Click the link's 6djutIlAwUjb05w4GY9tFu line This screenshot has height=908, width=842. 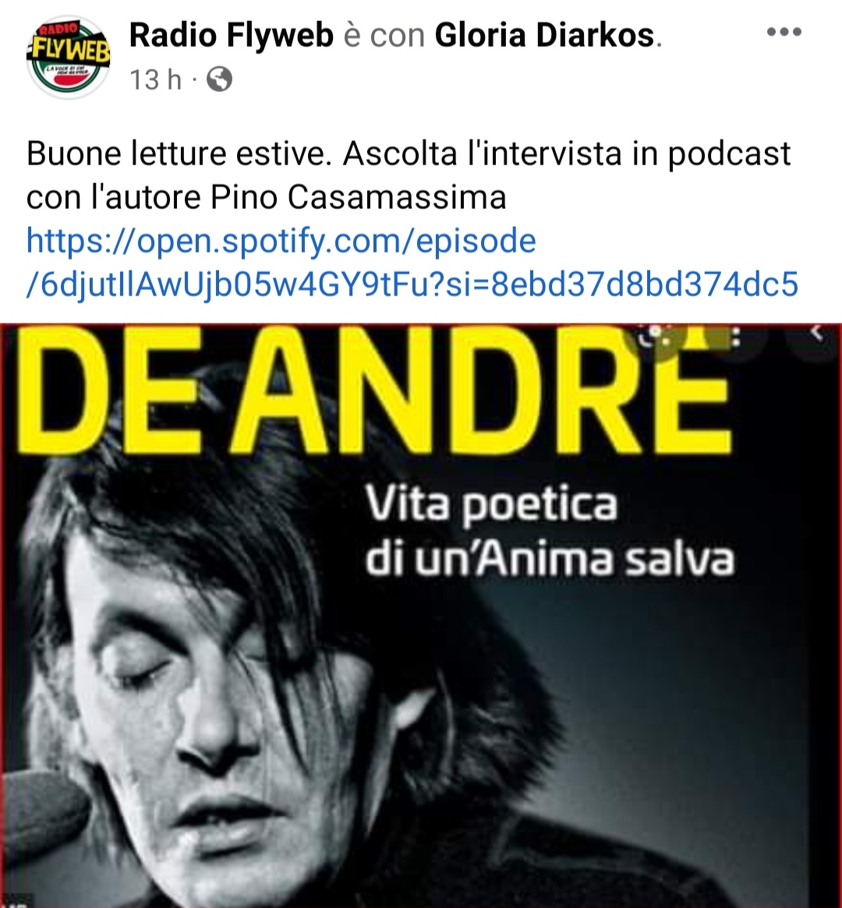click(x=412, y=284)
